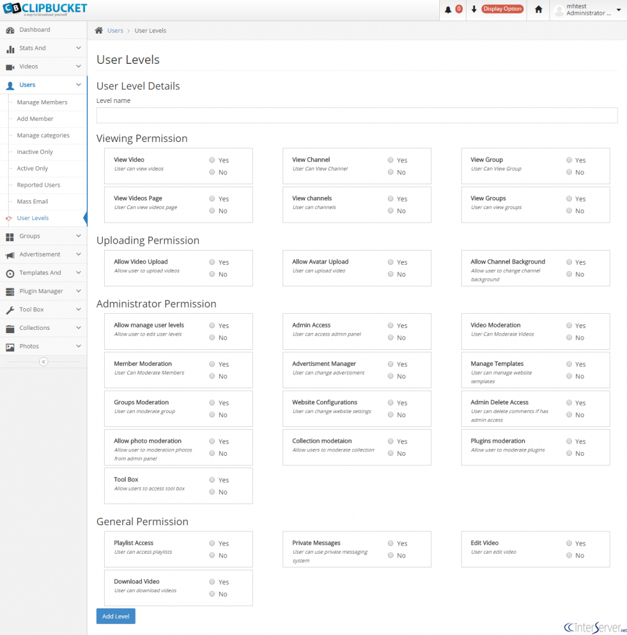Select No for View Channel
Viewport: 627px width, 635px height.
pyautogui.click(x=390, y=172)
